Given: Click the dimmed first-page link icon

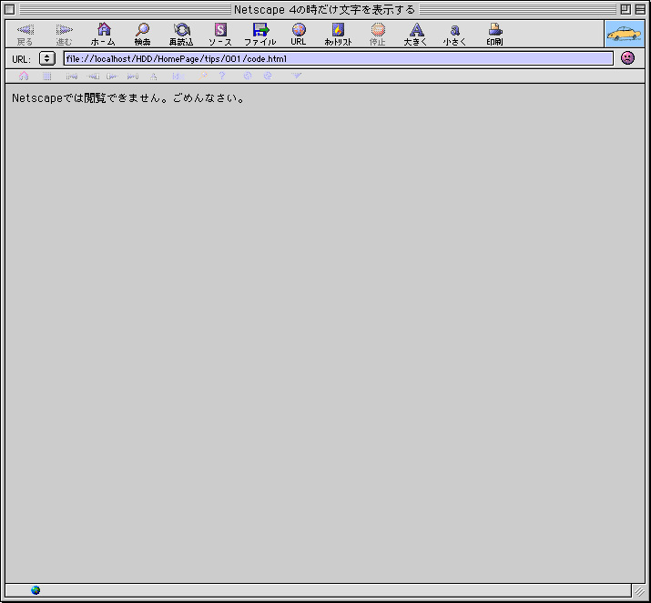Looking at the screenshot, I should pyautogui.click(x=72, y=76).
